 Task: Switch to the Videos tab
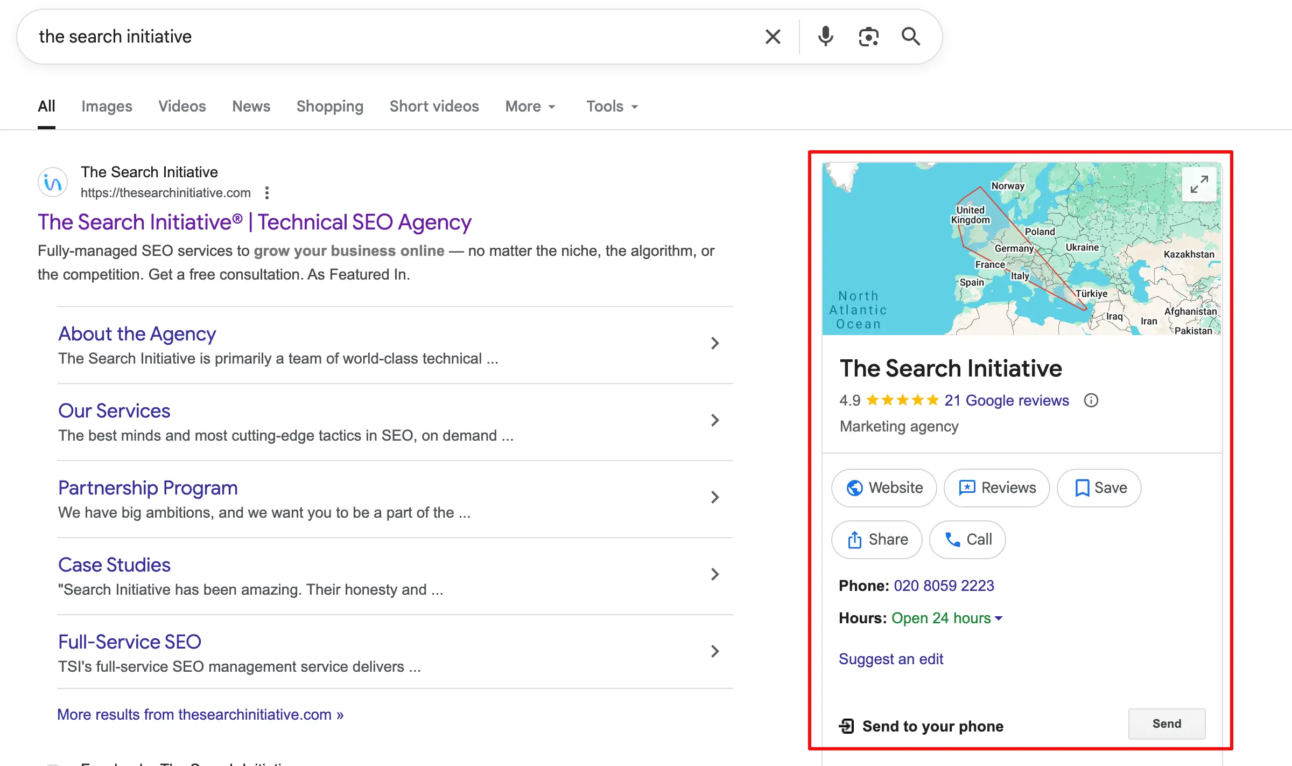tap(182, 107)
